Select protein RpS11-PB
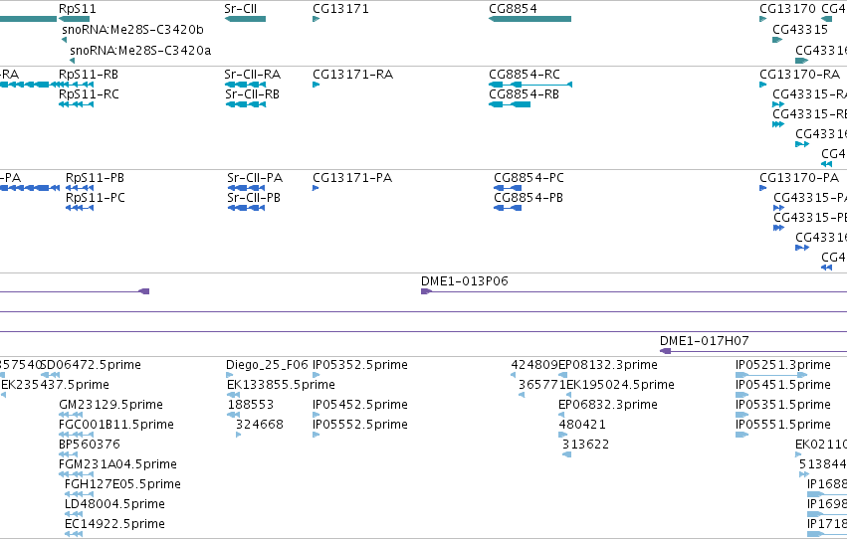847x539 pixels. pyautogui.click(x=95, y=178)
